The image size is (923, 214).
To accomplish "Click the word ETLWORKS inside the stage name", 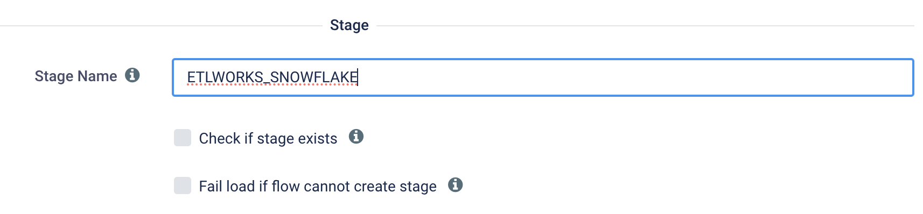I will [x=225, y=77].
